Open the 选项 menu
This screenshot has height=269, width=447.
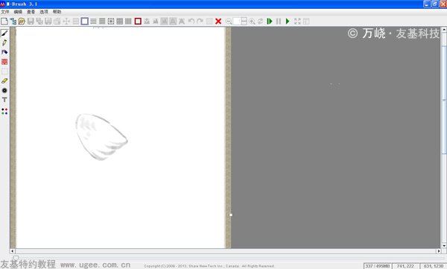tap(44, 12)
